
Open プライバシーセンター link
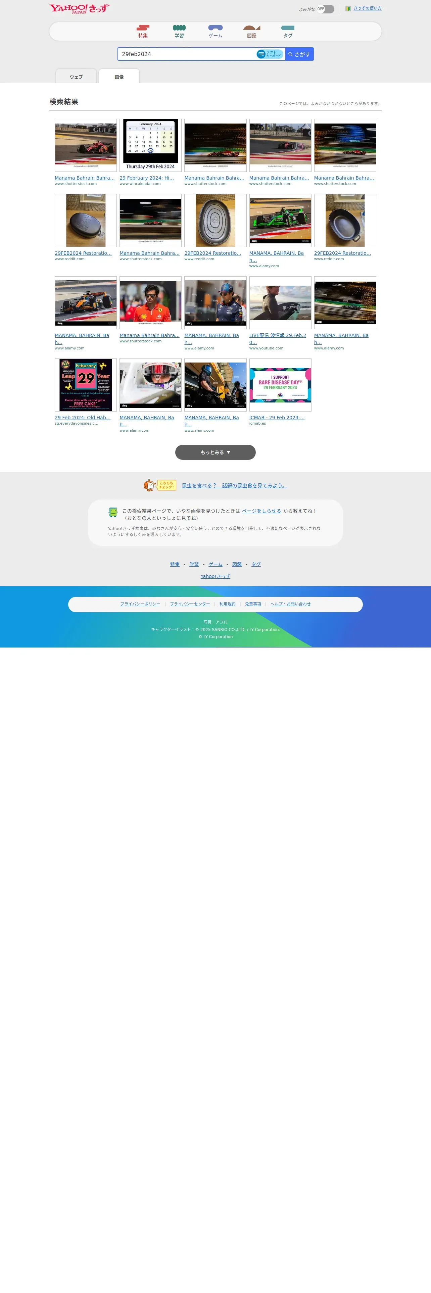tap(190, 604)
